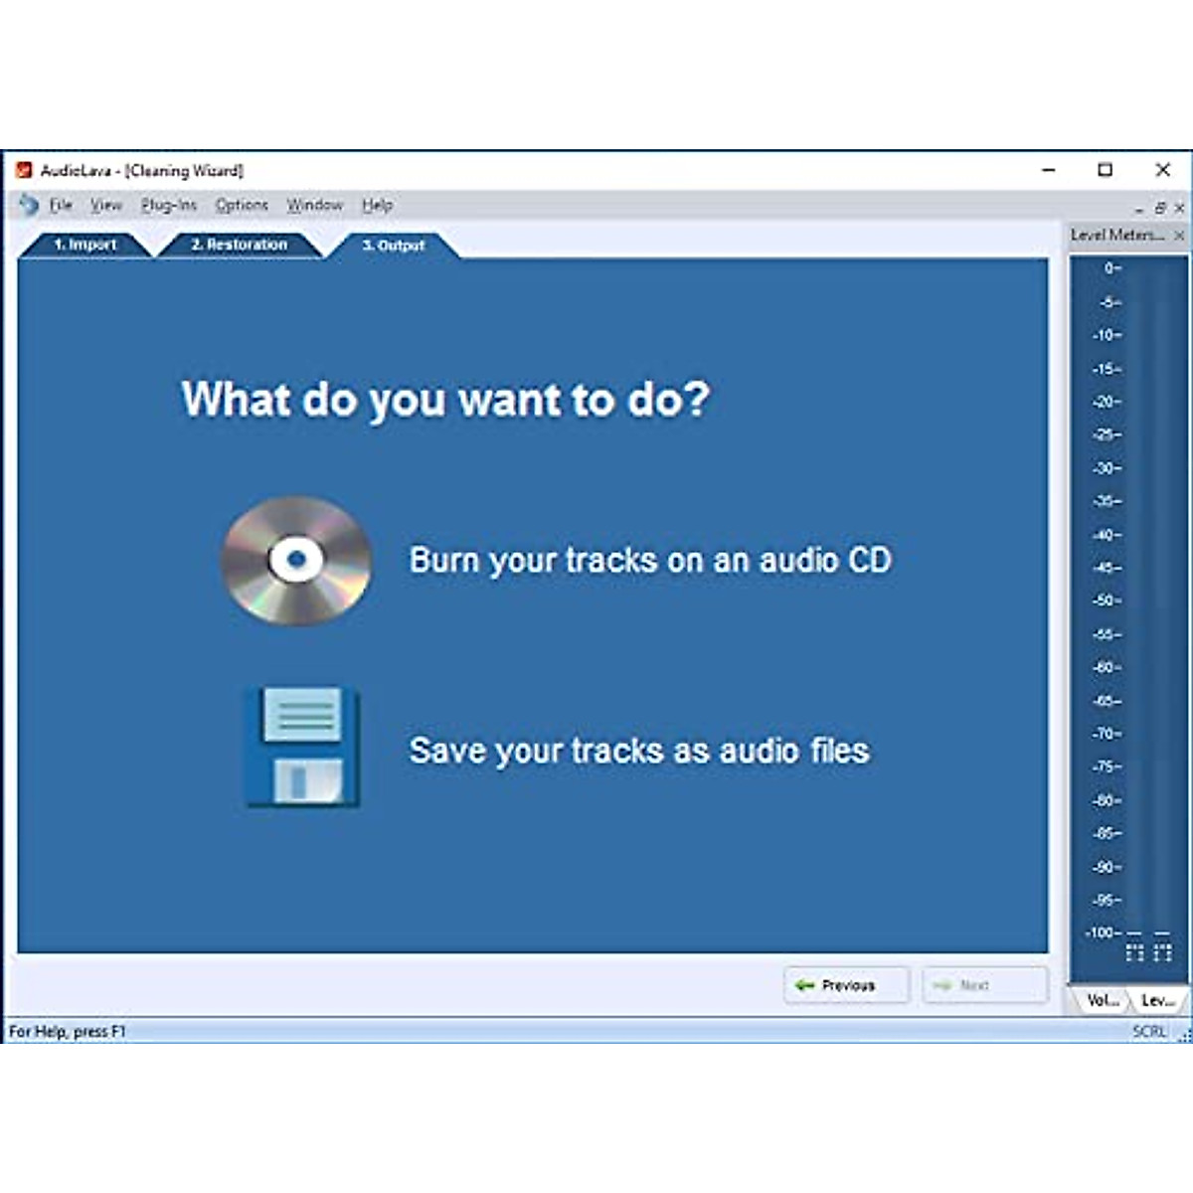Screen dimensions: 1193x1193
Task: Open the File menu
Action: [x=61, y=205]
